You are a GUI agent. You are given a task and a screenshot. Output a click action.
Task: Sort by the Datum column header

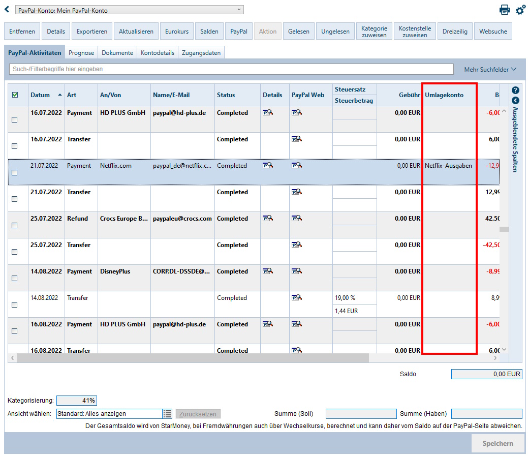tap(46, 95)
